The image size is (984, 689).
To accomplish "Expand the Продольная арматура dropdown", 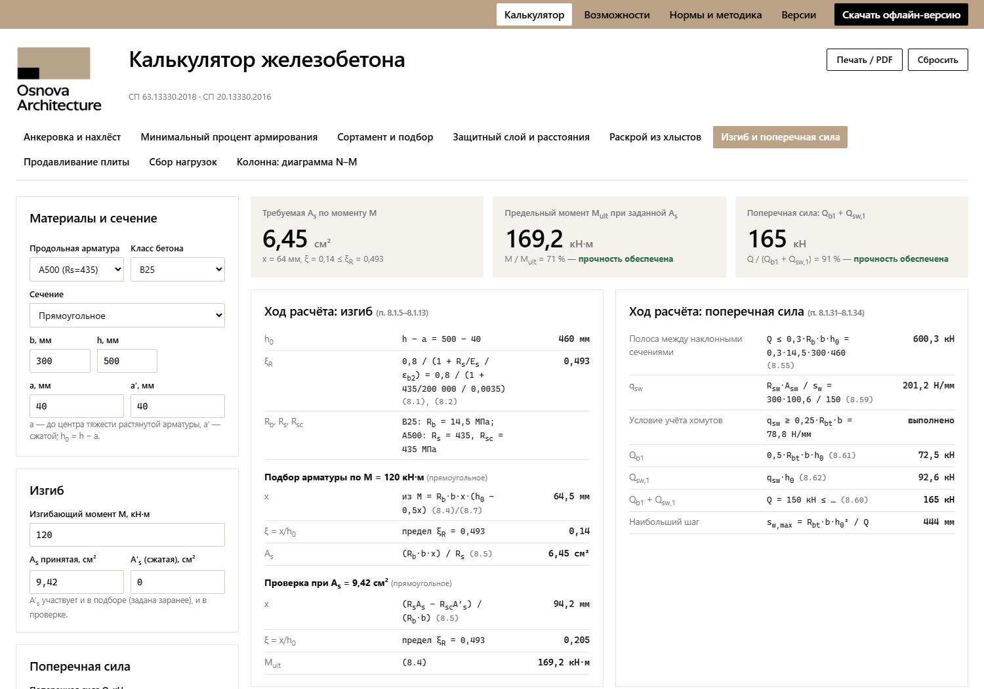I will pos(77,270).
